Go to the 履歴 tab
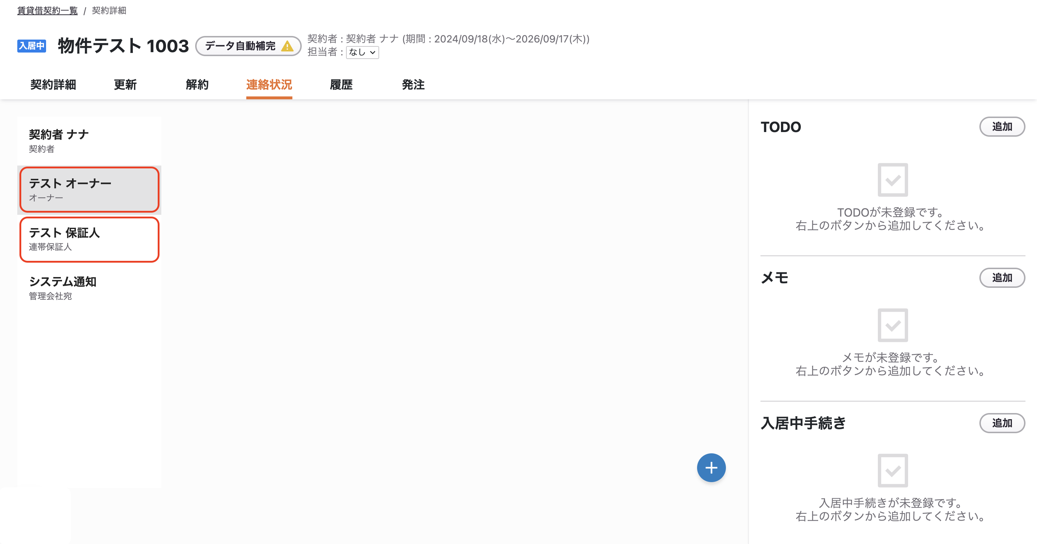The image size is (1037, 544). pos(341,85)
